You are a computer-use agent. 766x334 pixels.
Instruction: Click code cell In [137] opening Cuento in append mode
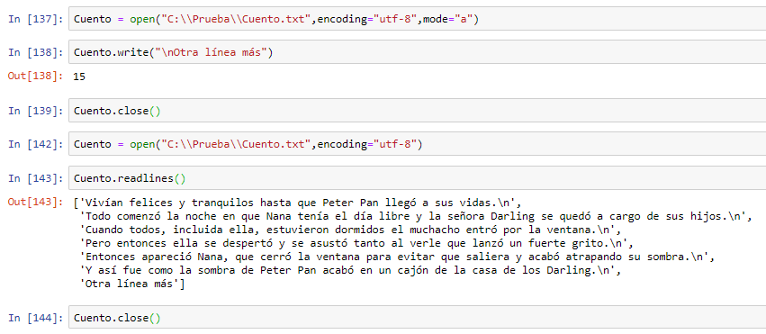[x=417, y=19]
